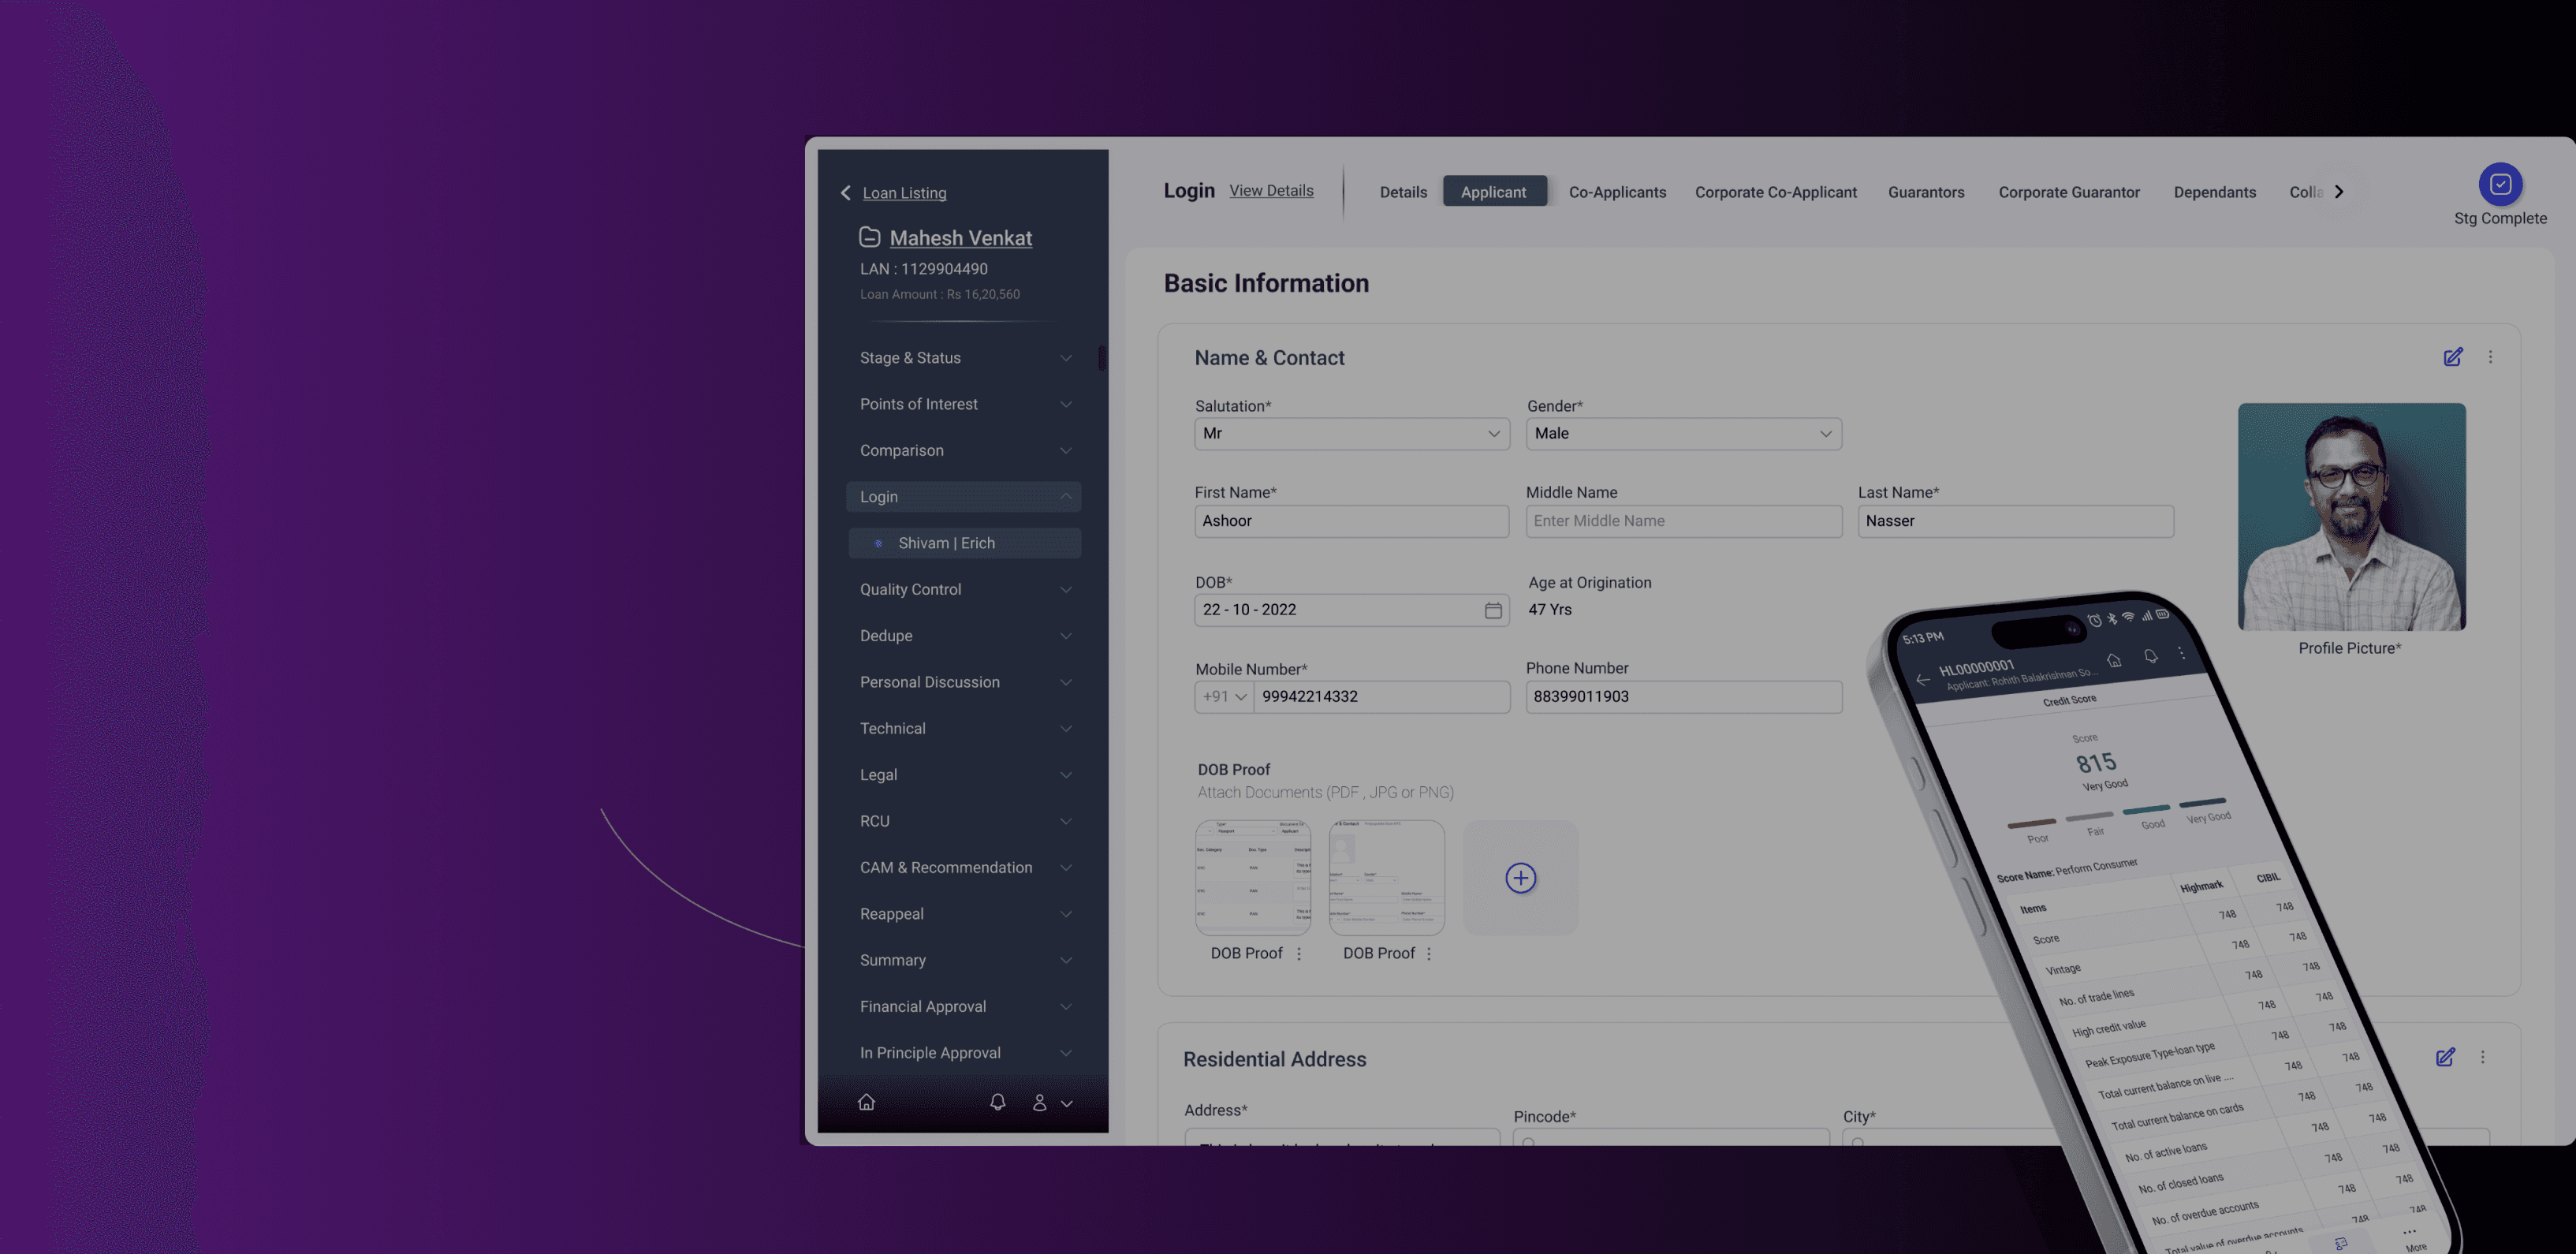Open notifications bell in sidebar footer
The width and height of the screenshot is (2576, 1254).
tap(997, 1102)
